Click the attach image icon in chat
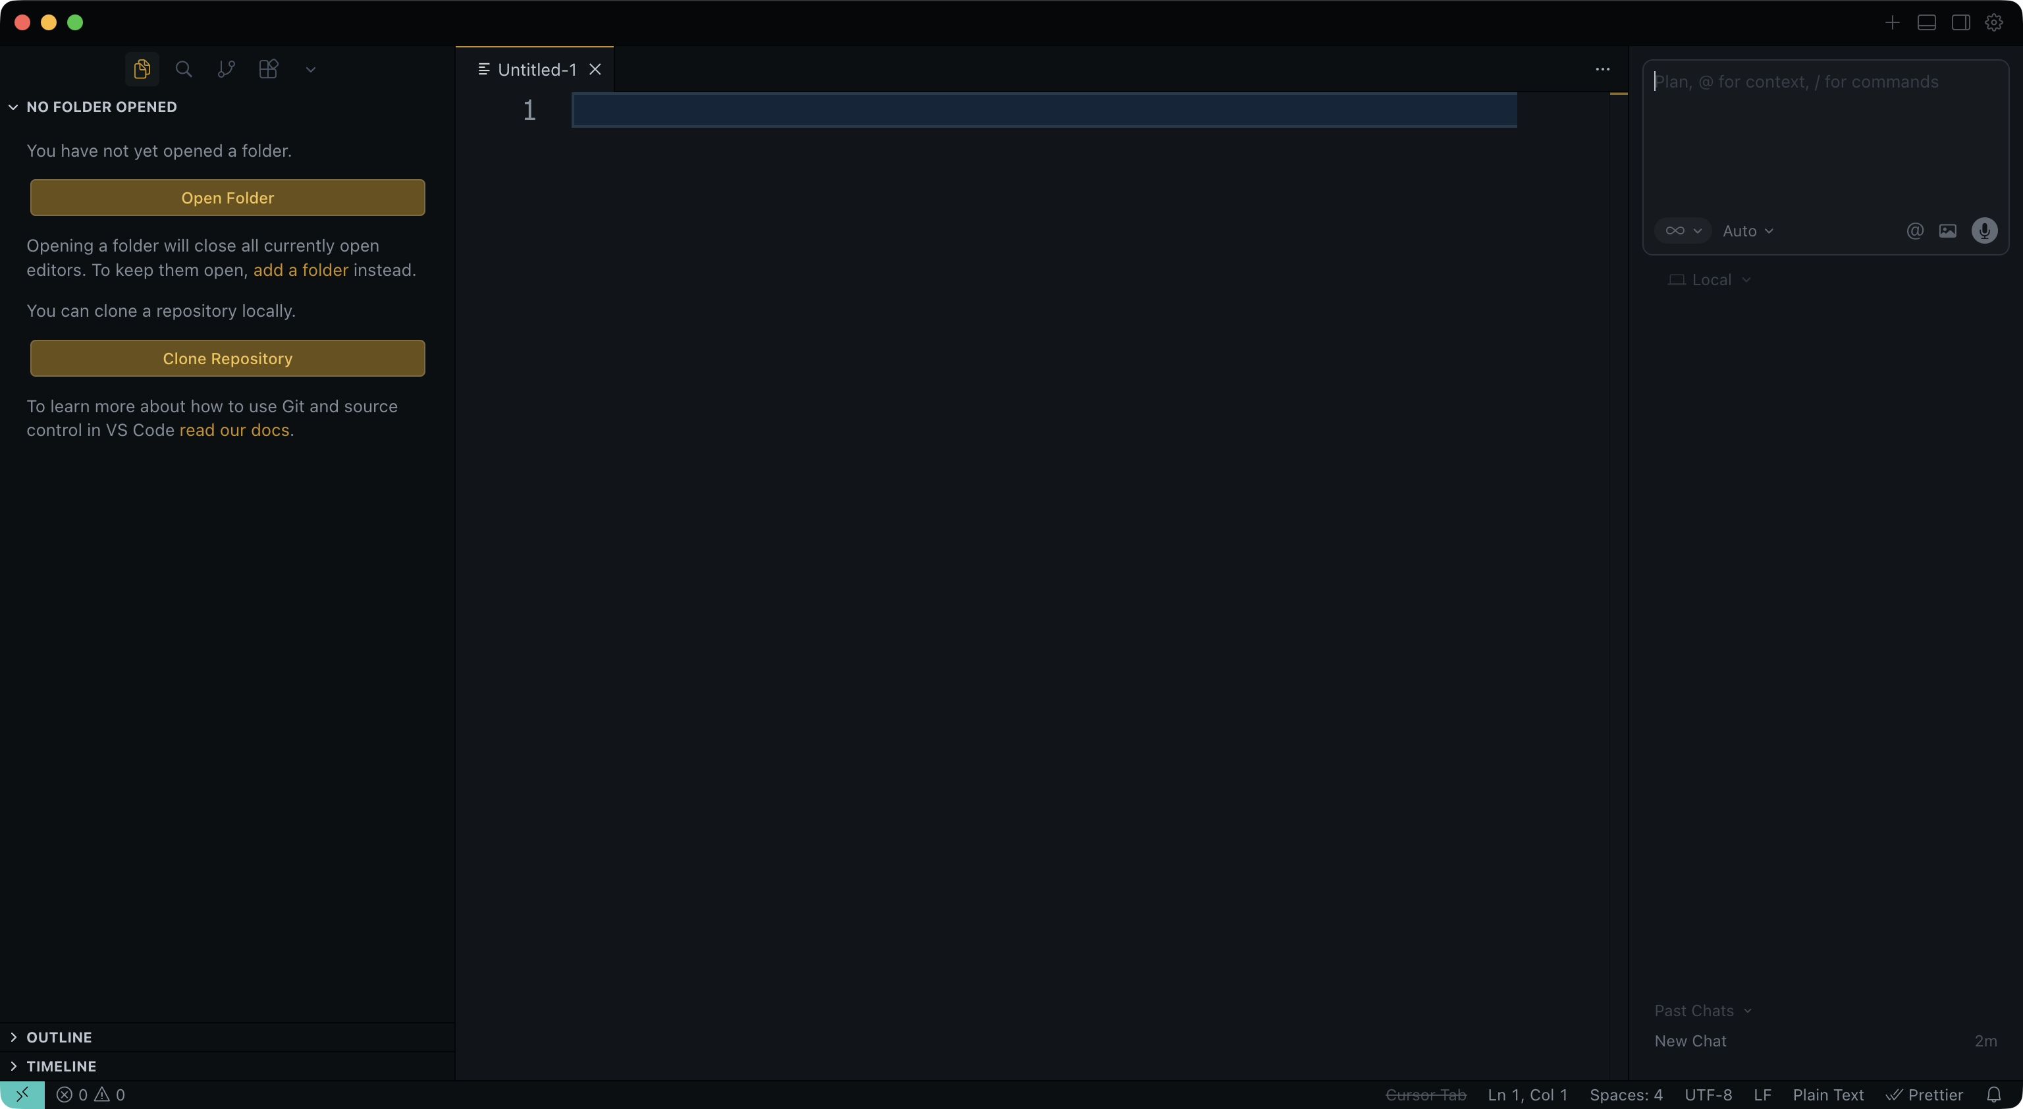 [1948, 231]
